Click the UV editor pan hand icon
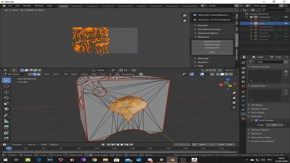This screenshot has width=290, height=163. [184, 20]
